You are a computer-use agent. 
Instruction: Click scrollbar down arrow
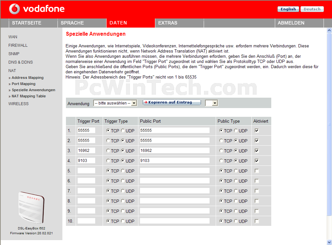click(329, 242)
